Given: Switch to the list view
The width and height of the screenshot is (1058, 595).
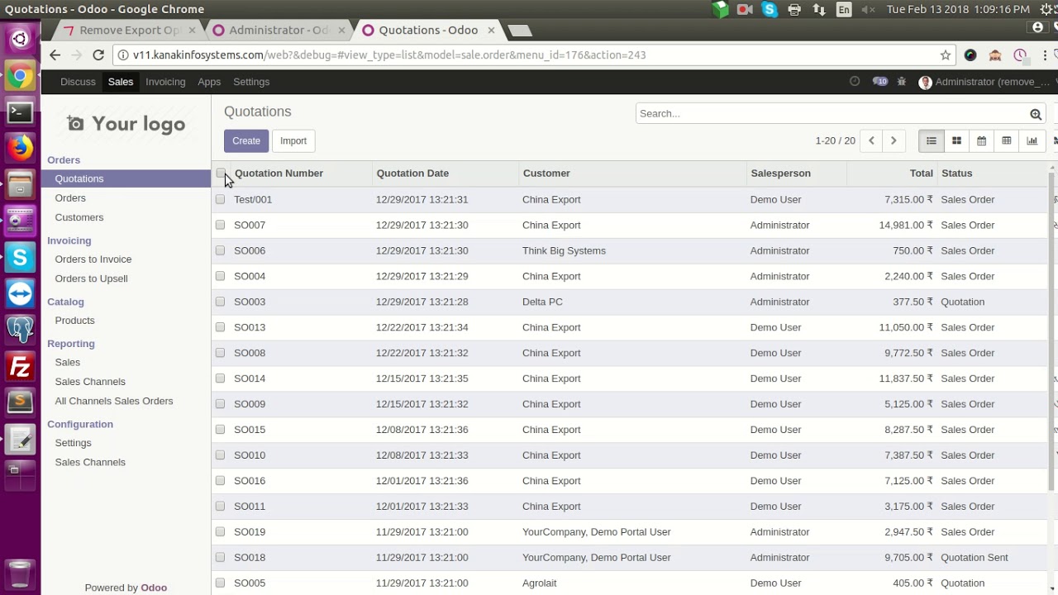Looking at the screenshot, I should pos(931,140).
